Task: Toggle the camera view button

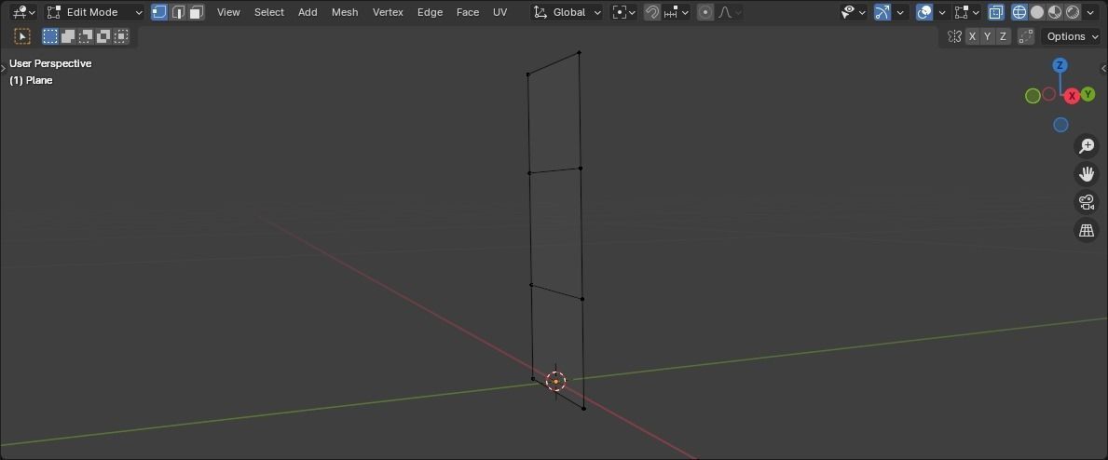Action: [1086, 202]
